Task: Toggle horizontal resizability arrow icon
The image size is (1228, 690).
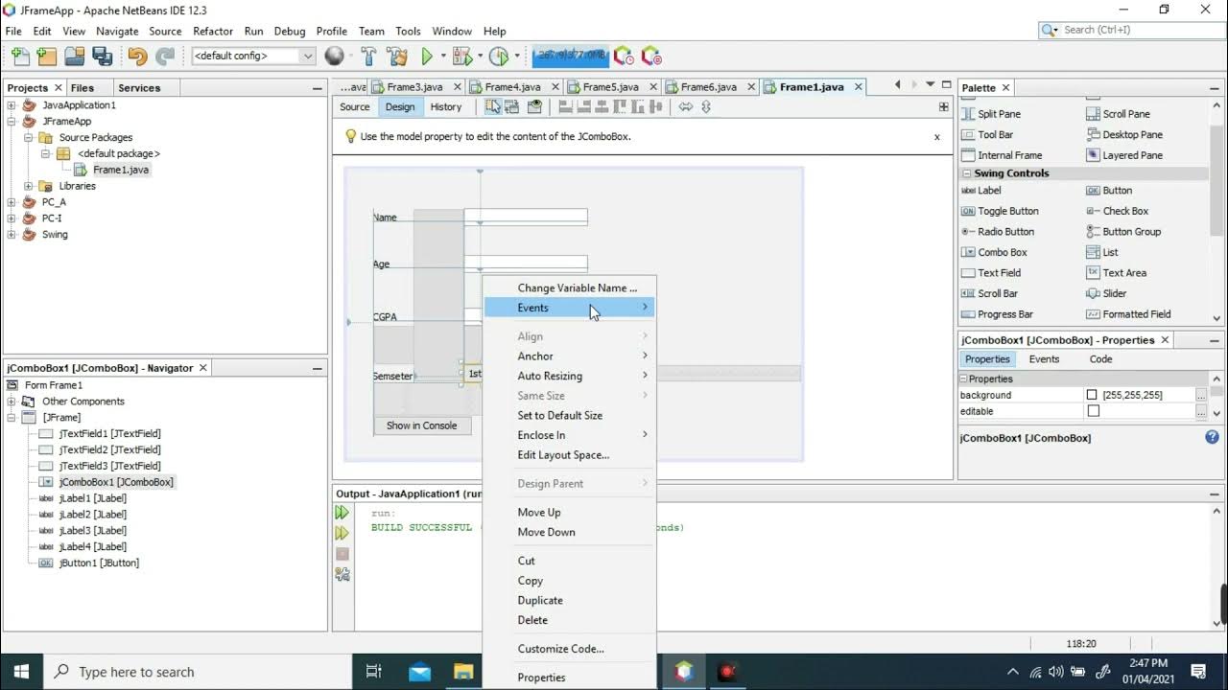Action: (685, 106)
